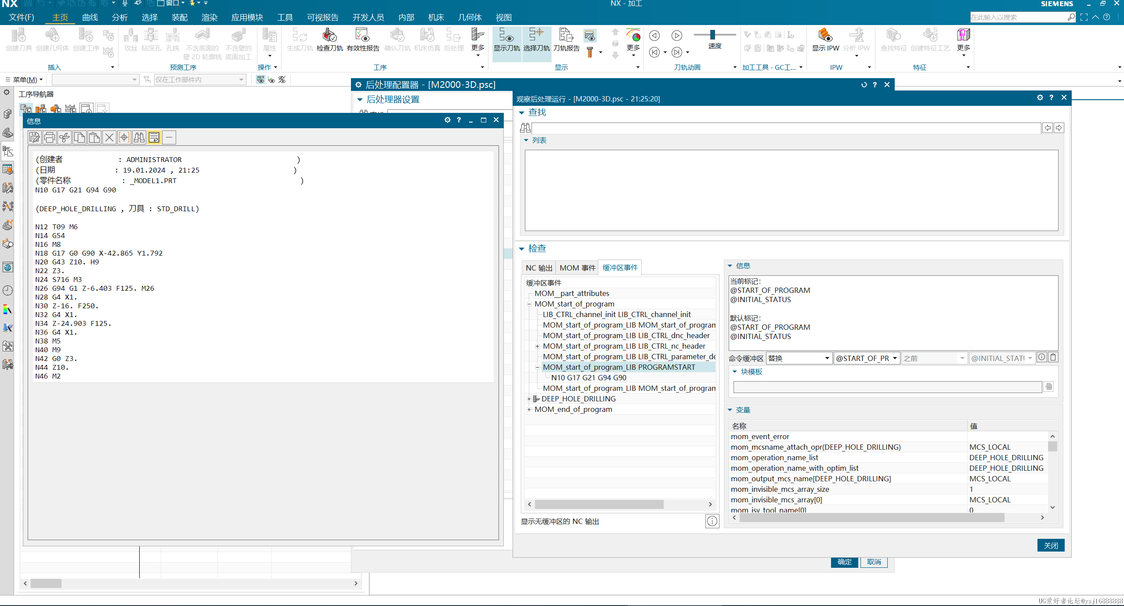Click the scissors Cut icon in 信息 window
This screenshot has height=606, width=1124.
click(65, 137)
